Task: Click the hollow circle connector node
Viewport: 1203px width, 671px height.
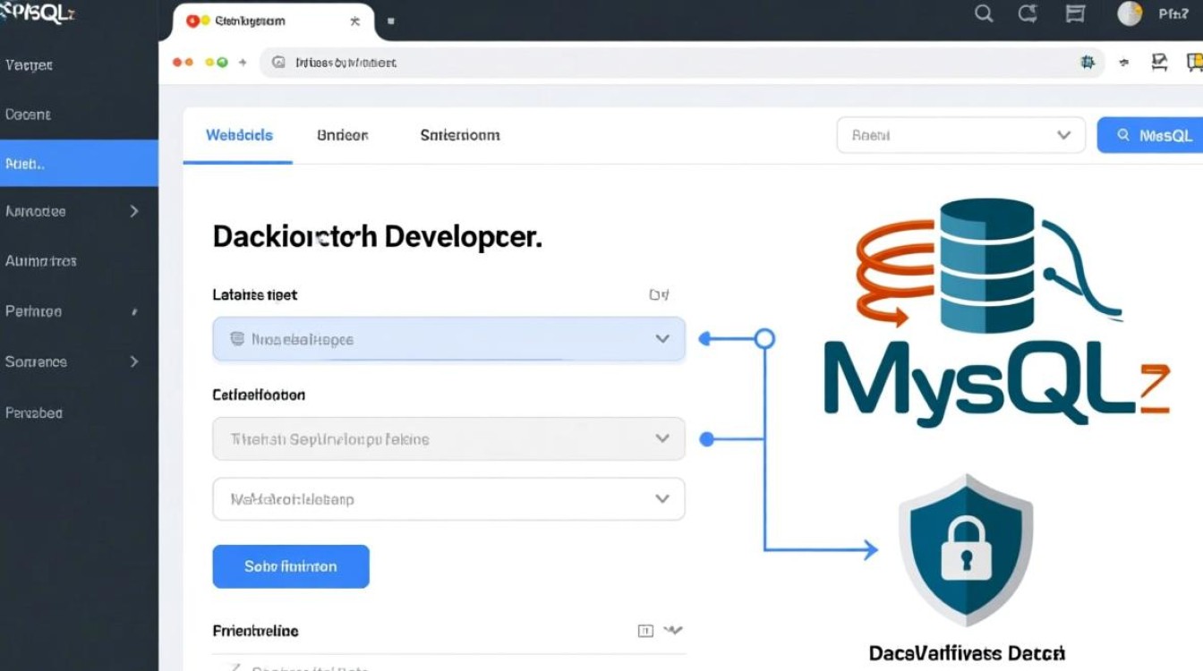Action: [764, 339]
